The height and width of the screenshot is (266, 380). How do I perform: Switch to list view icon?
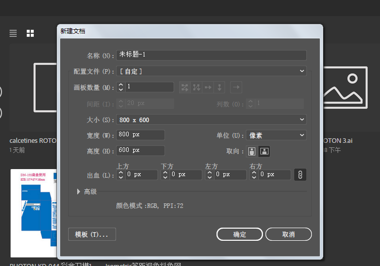[13, 33]
